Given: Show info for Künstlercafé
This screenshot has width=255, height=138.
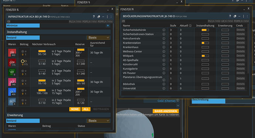Looking at the screenshot, I should click(x=164, y=64).
